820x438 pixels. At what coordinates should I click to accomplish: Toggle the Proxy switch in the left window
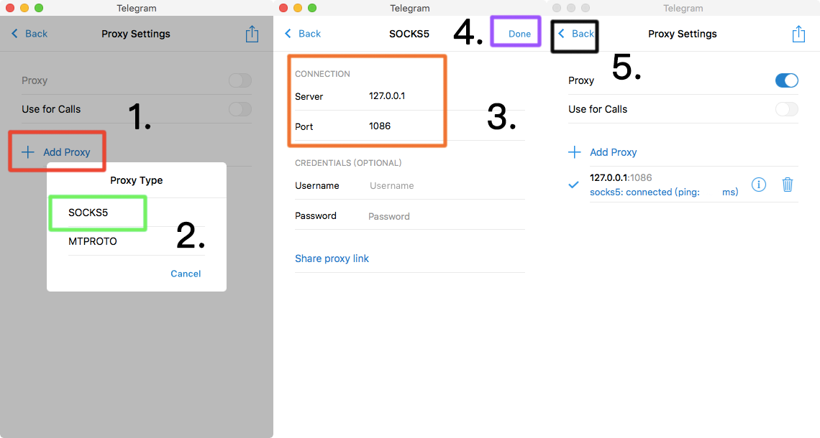pyautogui.click(x=240, y=80)
